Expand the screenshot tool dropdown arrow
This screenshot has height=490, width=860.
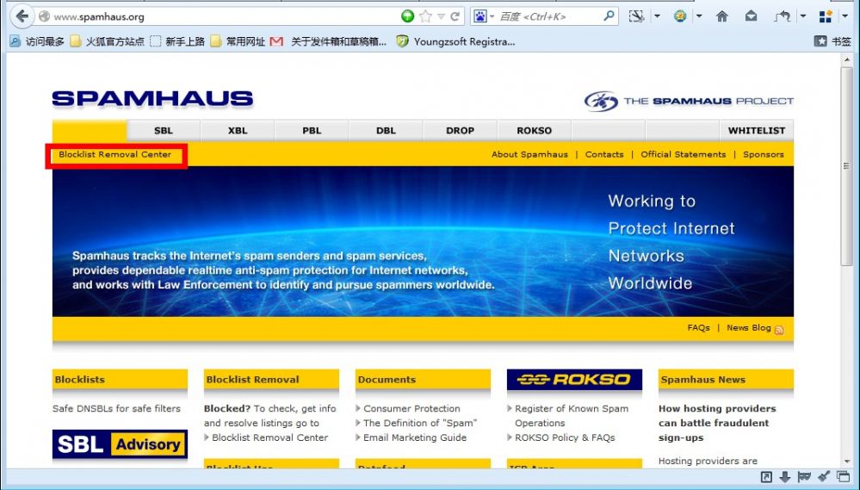point(657,16)
